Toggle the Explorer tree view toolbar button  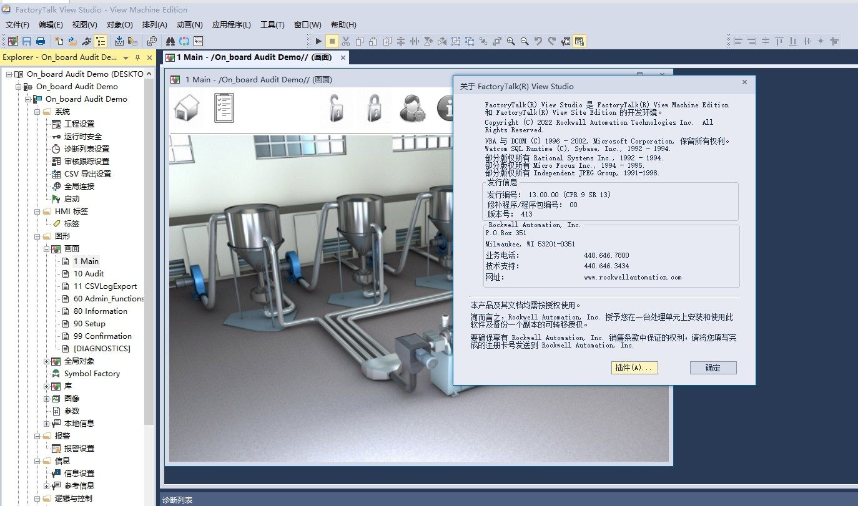click(x=101, y=41)
